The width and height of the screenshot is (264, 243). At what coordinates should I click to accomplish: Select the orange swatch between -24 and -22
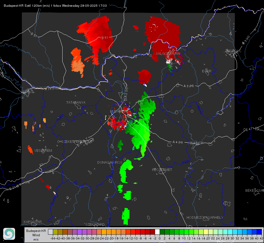pos(104,232)
